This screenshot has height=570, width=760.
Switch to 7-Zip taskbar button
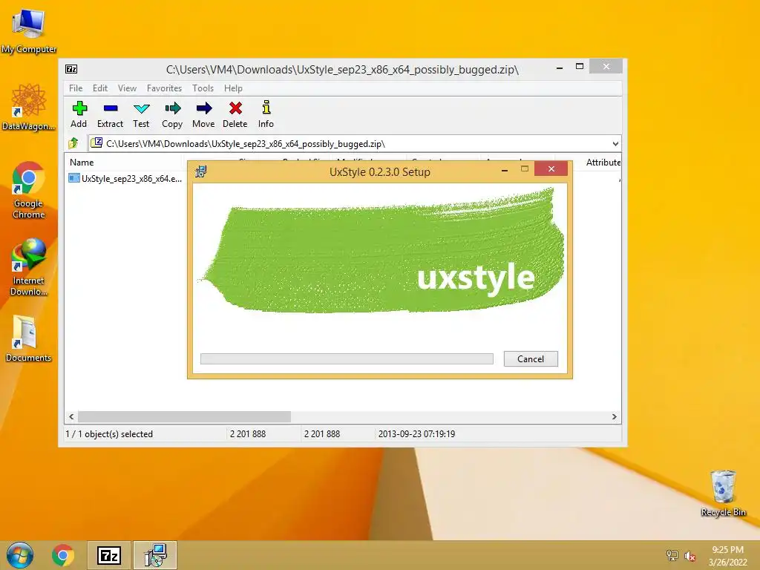pos(109,555)
